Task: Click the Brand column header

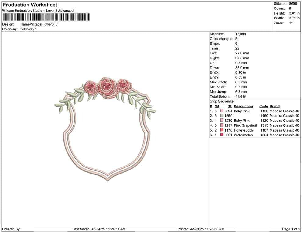Action: pyautogui.click(x=275, y=106)
